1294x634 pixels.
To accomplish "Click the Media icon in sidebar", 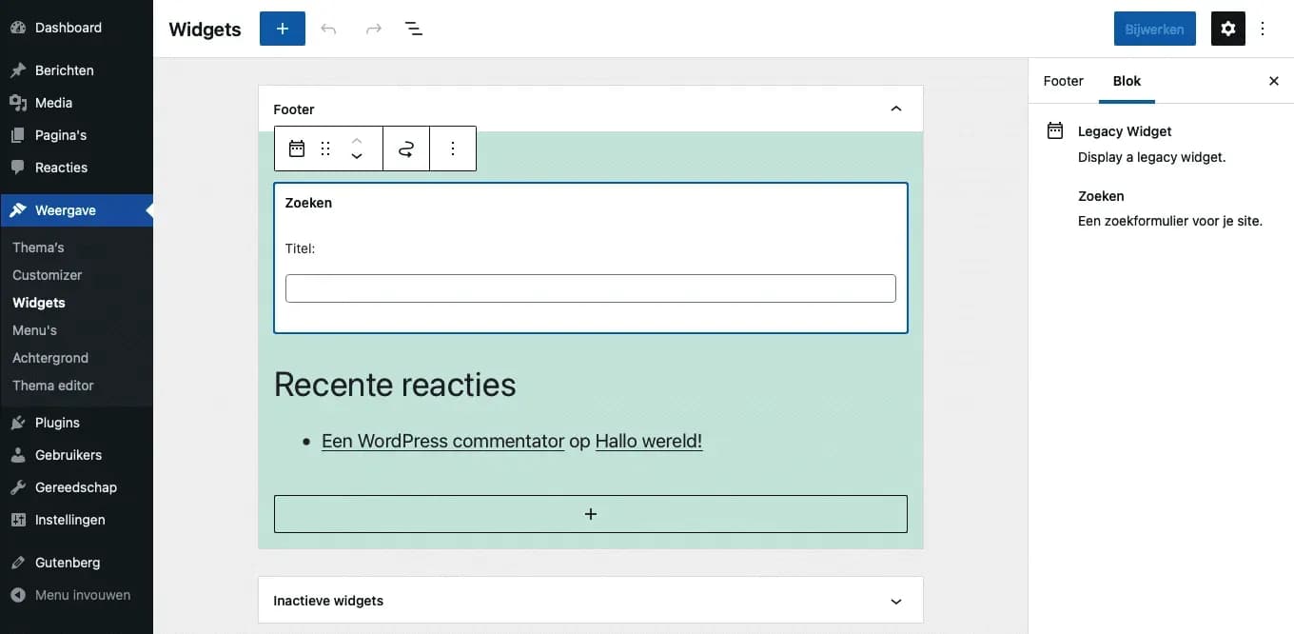I will pos(18,103).
